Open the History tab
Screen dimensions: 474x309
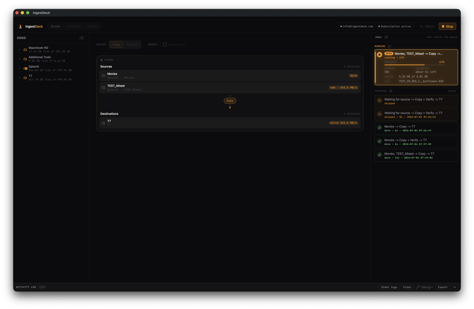point(92,26)
